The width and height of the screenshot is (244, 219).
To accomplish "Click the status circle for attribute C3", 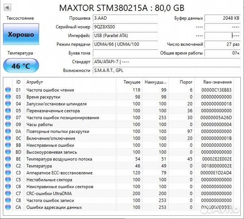I will tap(8, 173).
